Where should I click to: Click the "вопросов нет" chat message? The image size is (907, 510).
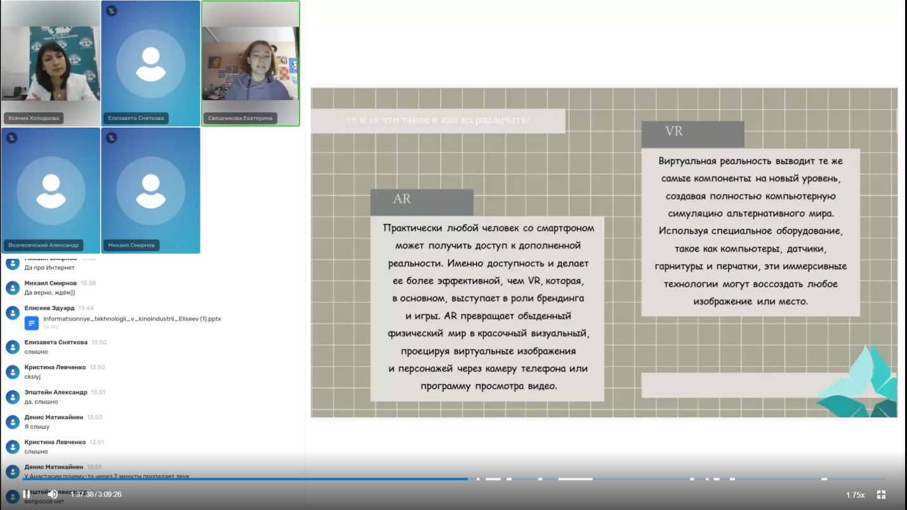[x=44, y=502]
